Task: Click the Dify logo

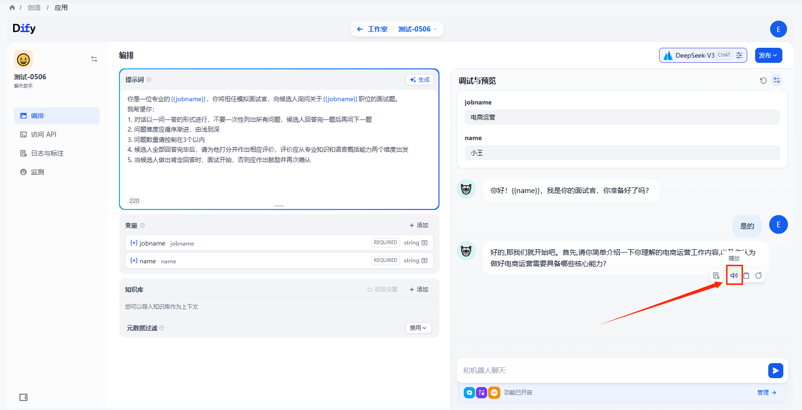Action: point(24,29)
